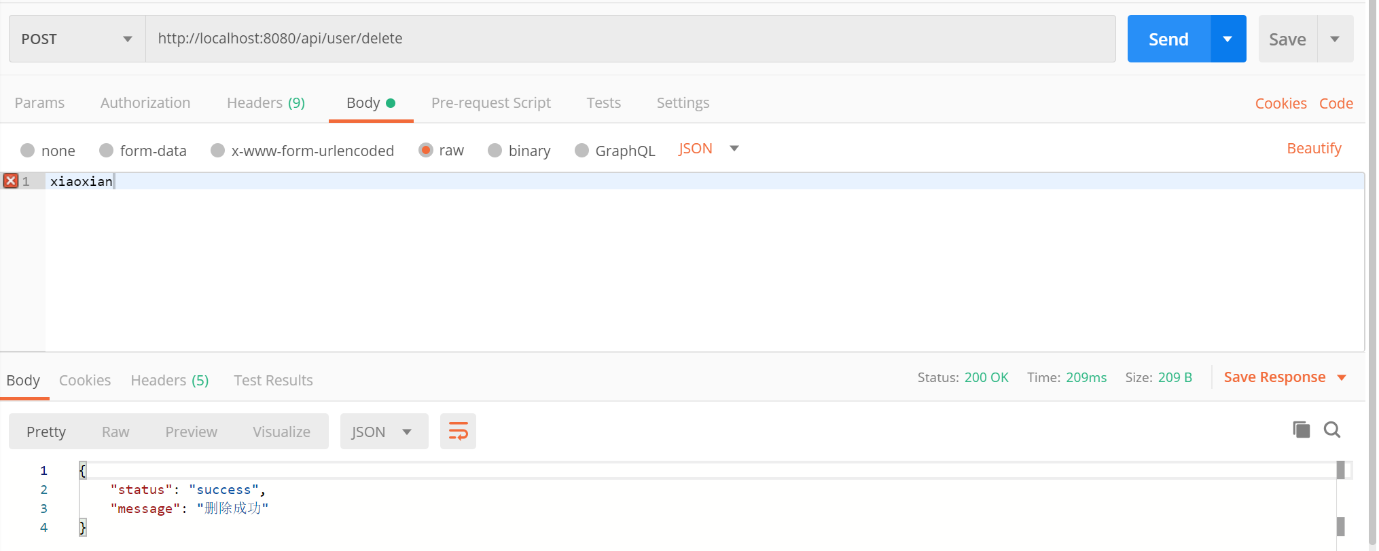Click the response pane scrollbar thumb
The image size is (1379, 551).
(1340, 470)
